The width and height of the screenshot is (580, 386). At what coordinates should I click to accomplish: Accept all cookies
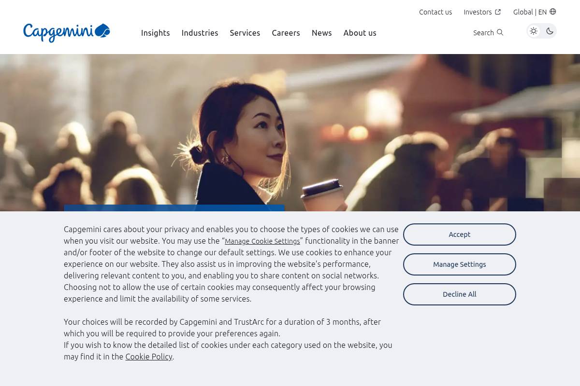pyautogui.click(x=460, y=234)
